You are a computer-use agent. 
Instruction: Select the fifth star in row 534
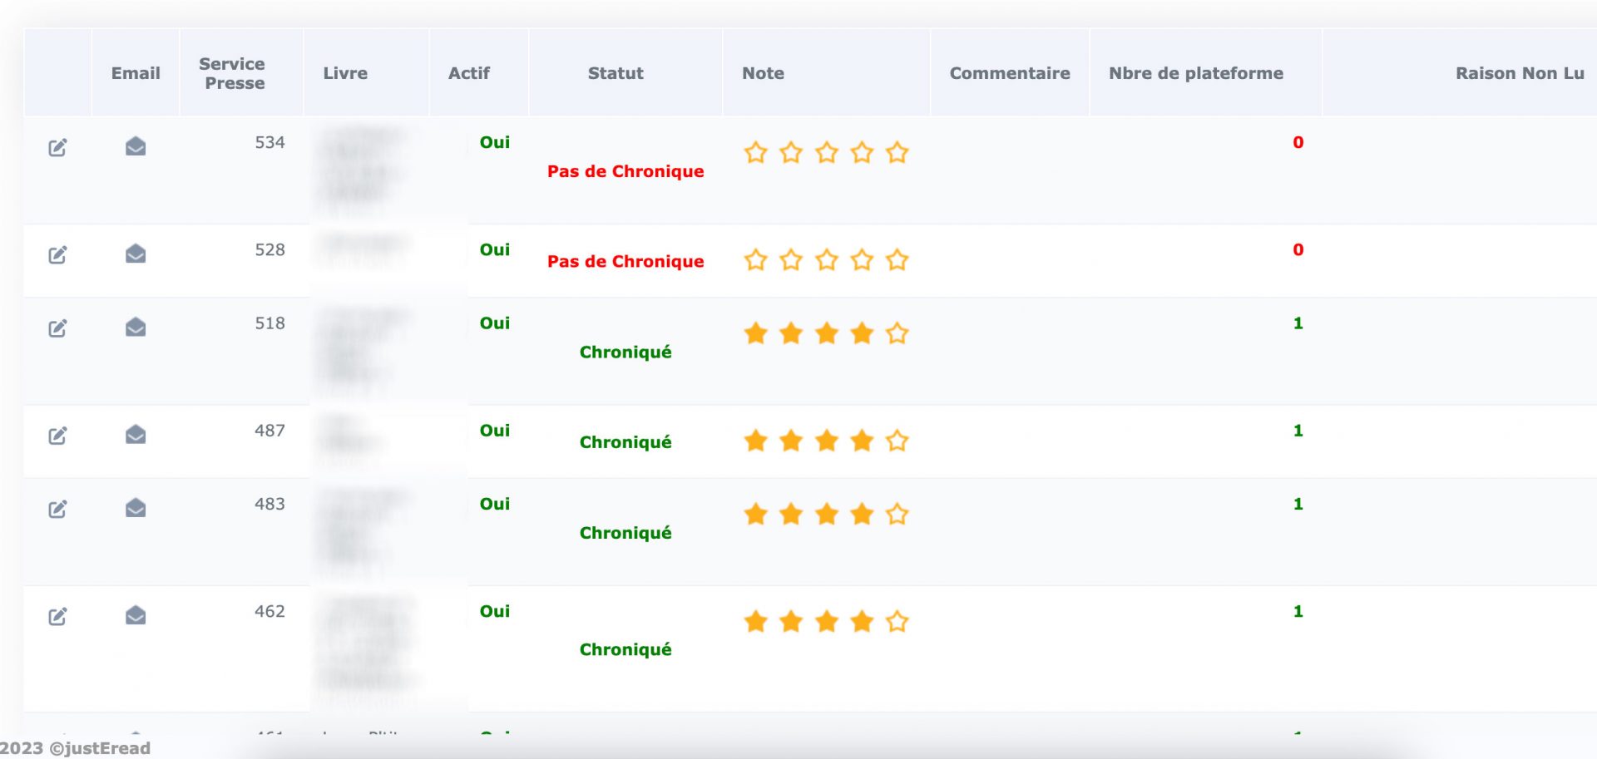click(x=897, y=153)
